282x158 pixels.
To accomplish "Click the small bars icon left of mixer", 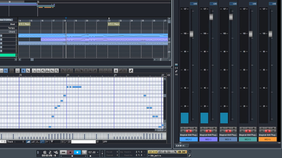I will 176,65.
